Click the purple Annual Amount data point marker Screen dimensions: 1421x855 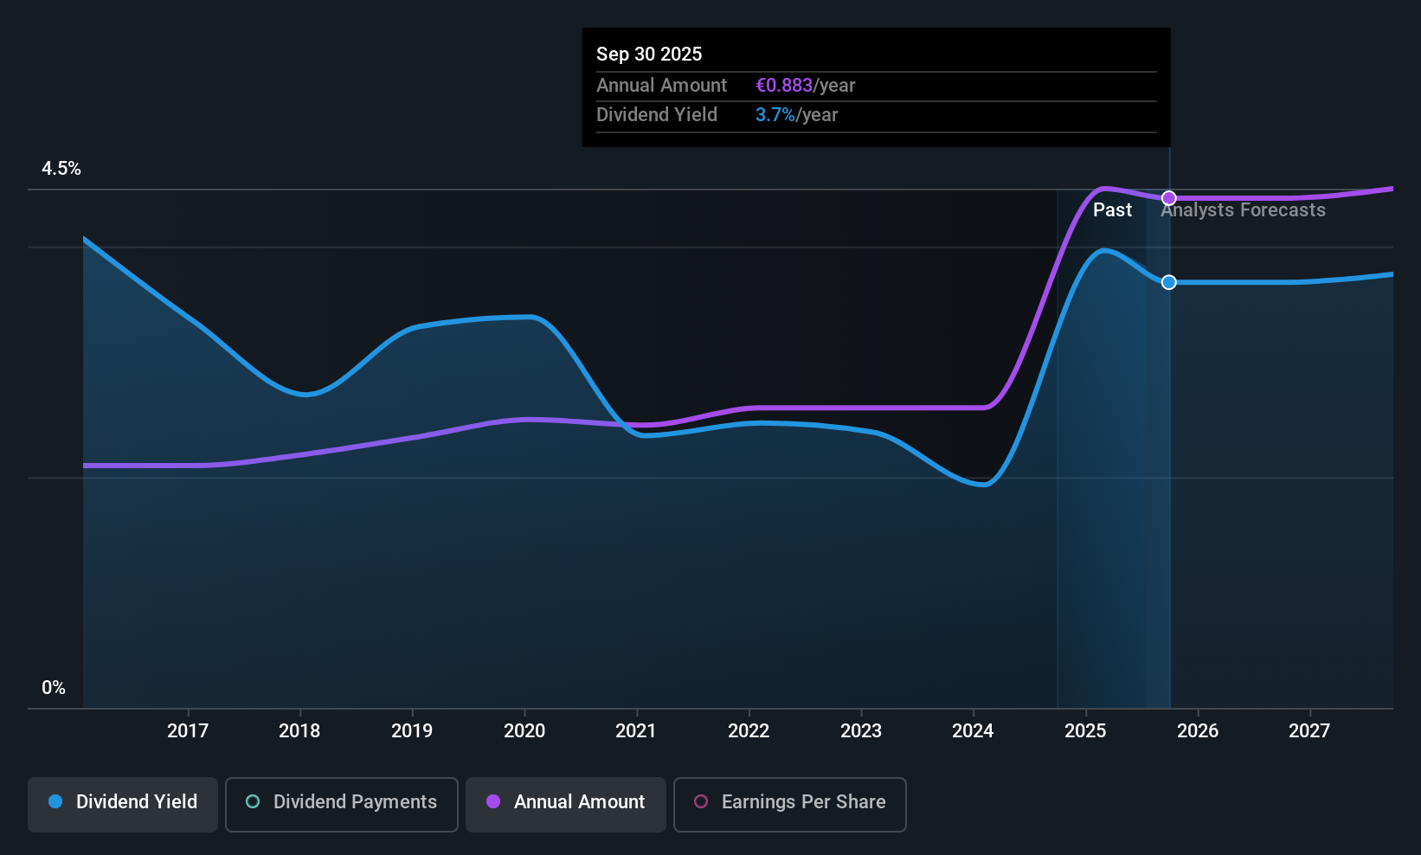point(1169,198)
